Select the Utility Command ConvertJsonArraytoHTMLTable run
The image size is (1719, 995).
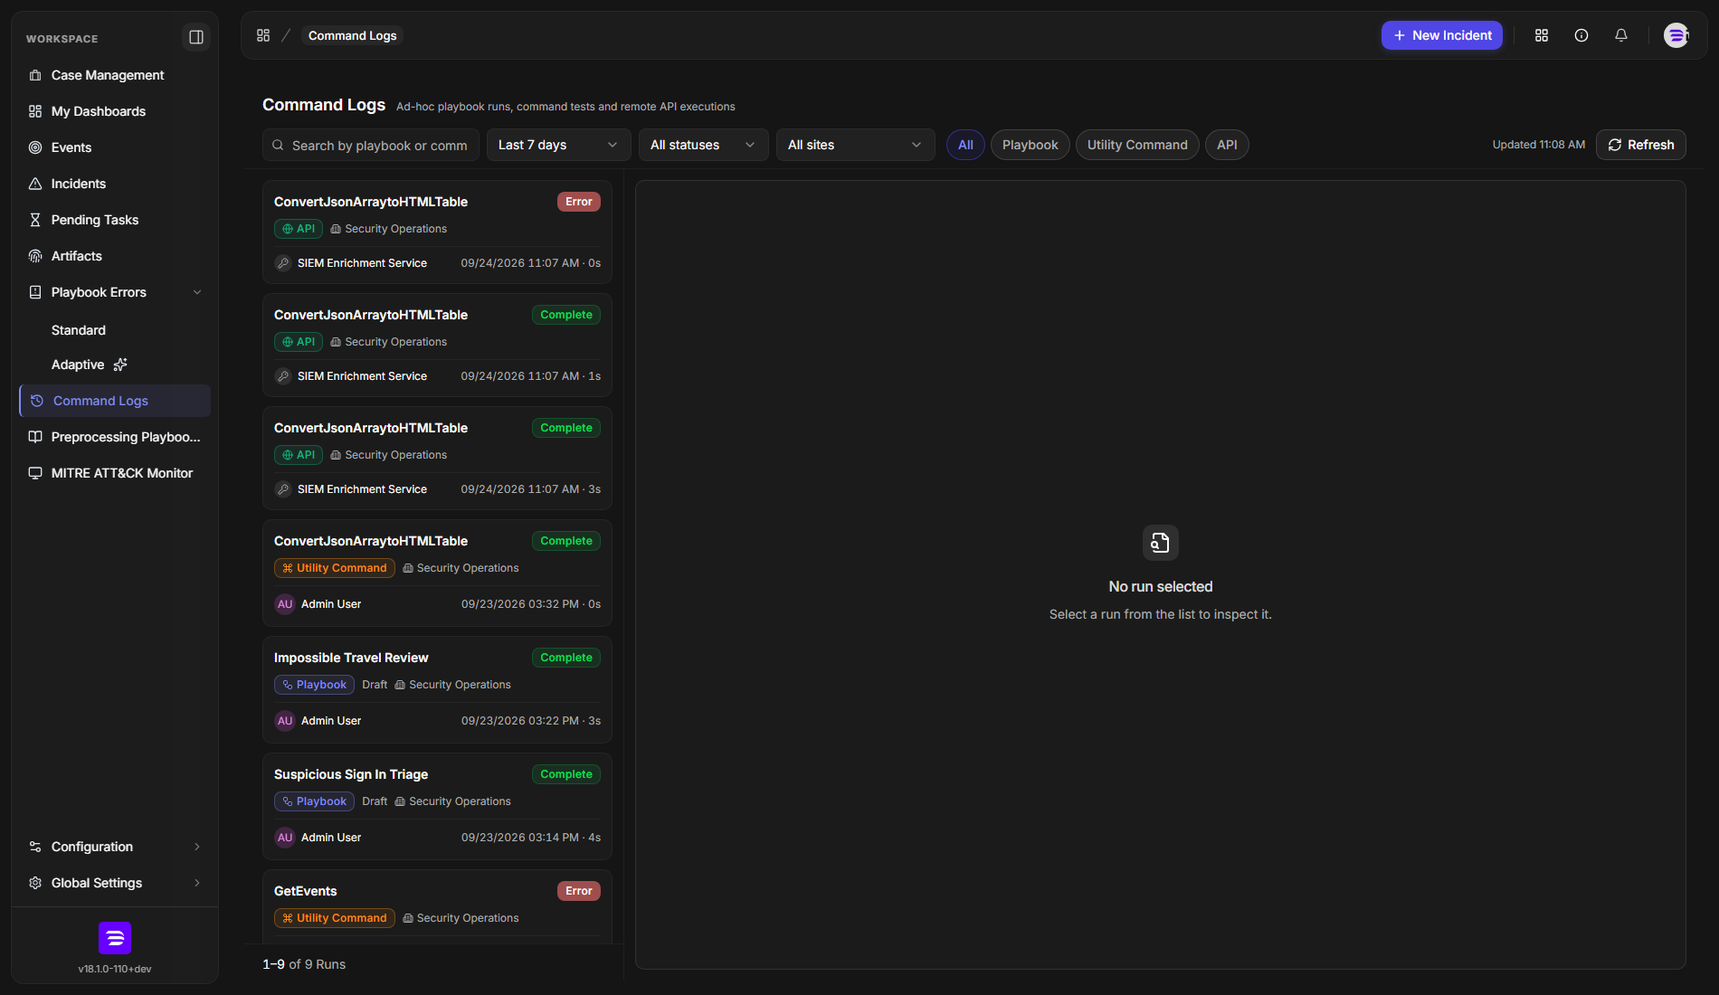[437, 573]
